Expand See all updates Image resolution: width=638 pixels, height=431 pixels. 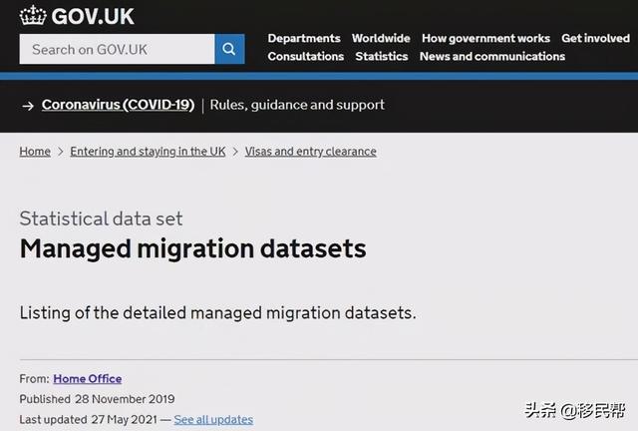213,420
